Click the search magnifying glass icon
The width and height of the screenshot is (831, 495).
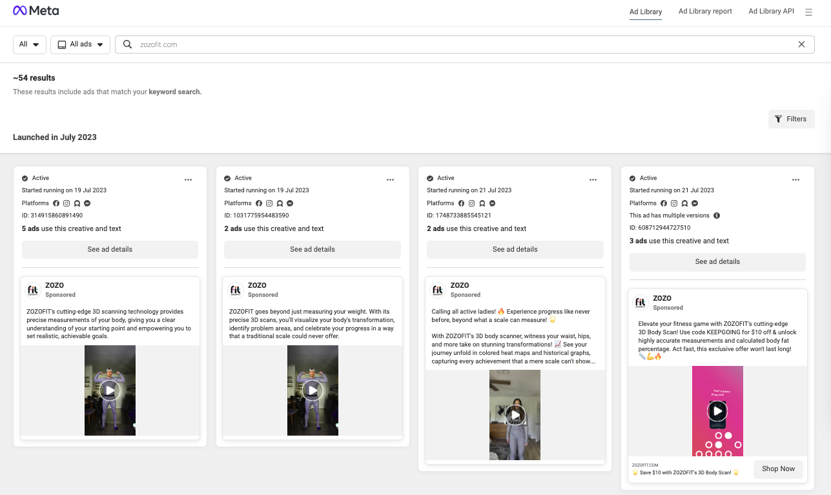click(x=127, y=44)
